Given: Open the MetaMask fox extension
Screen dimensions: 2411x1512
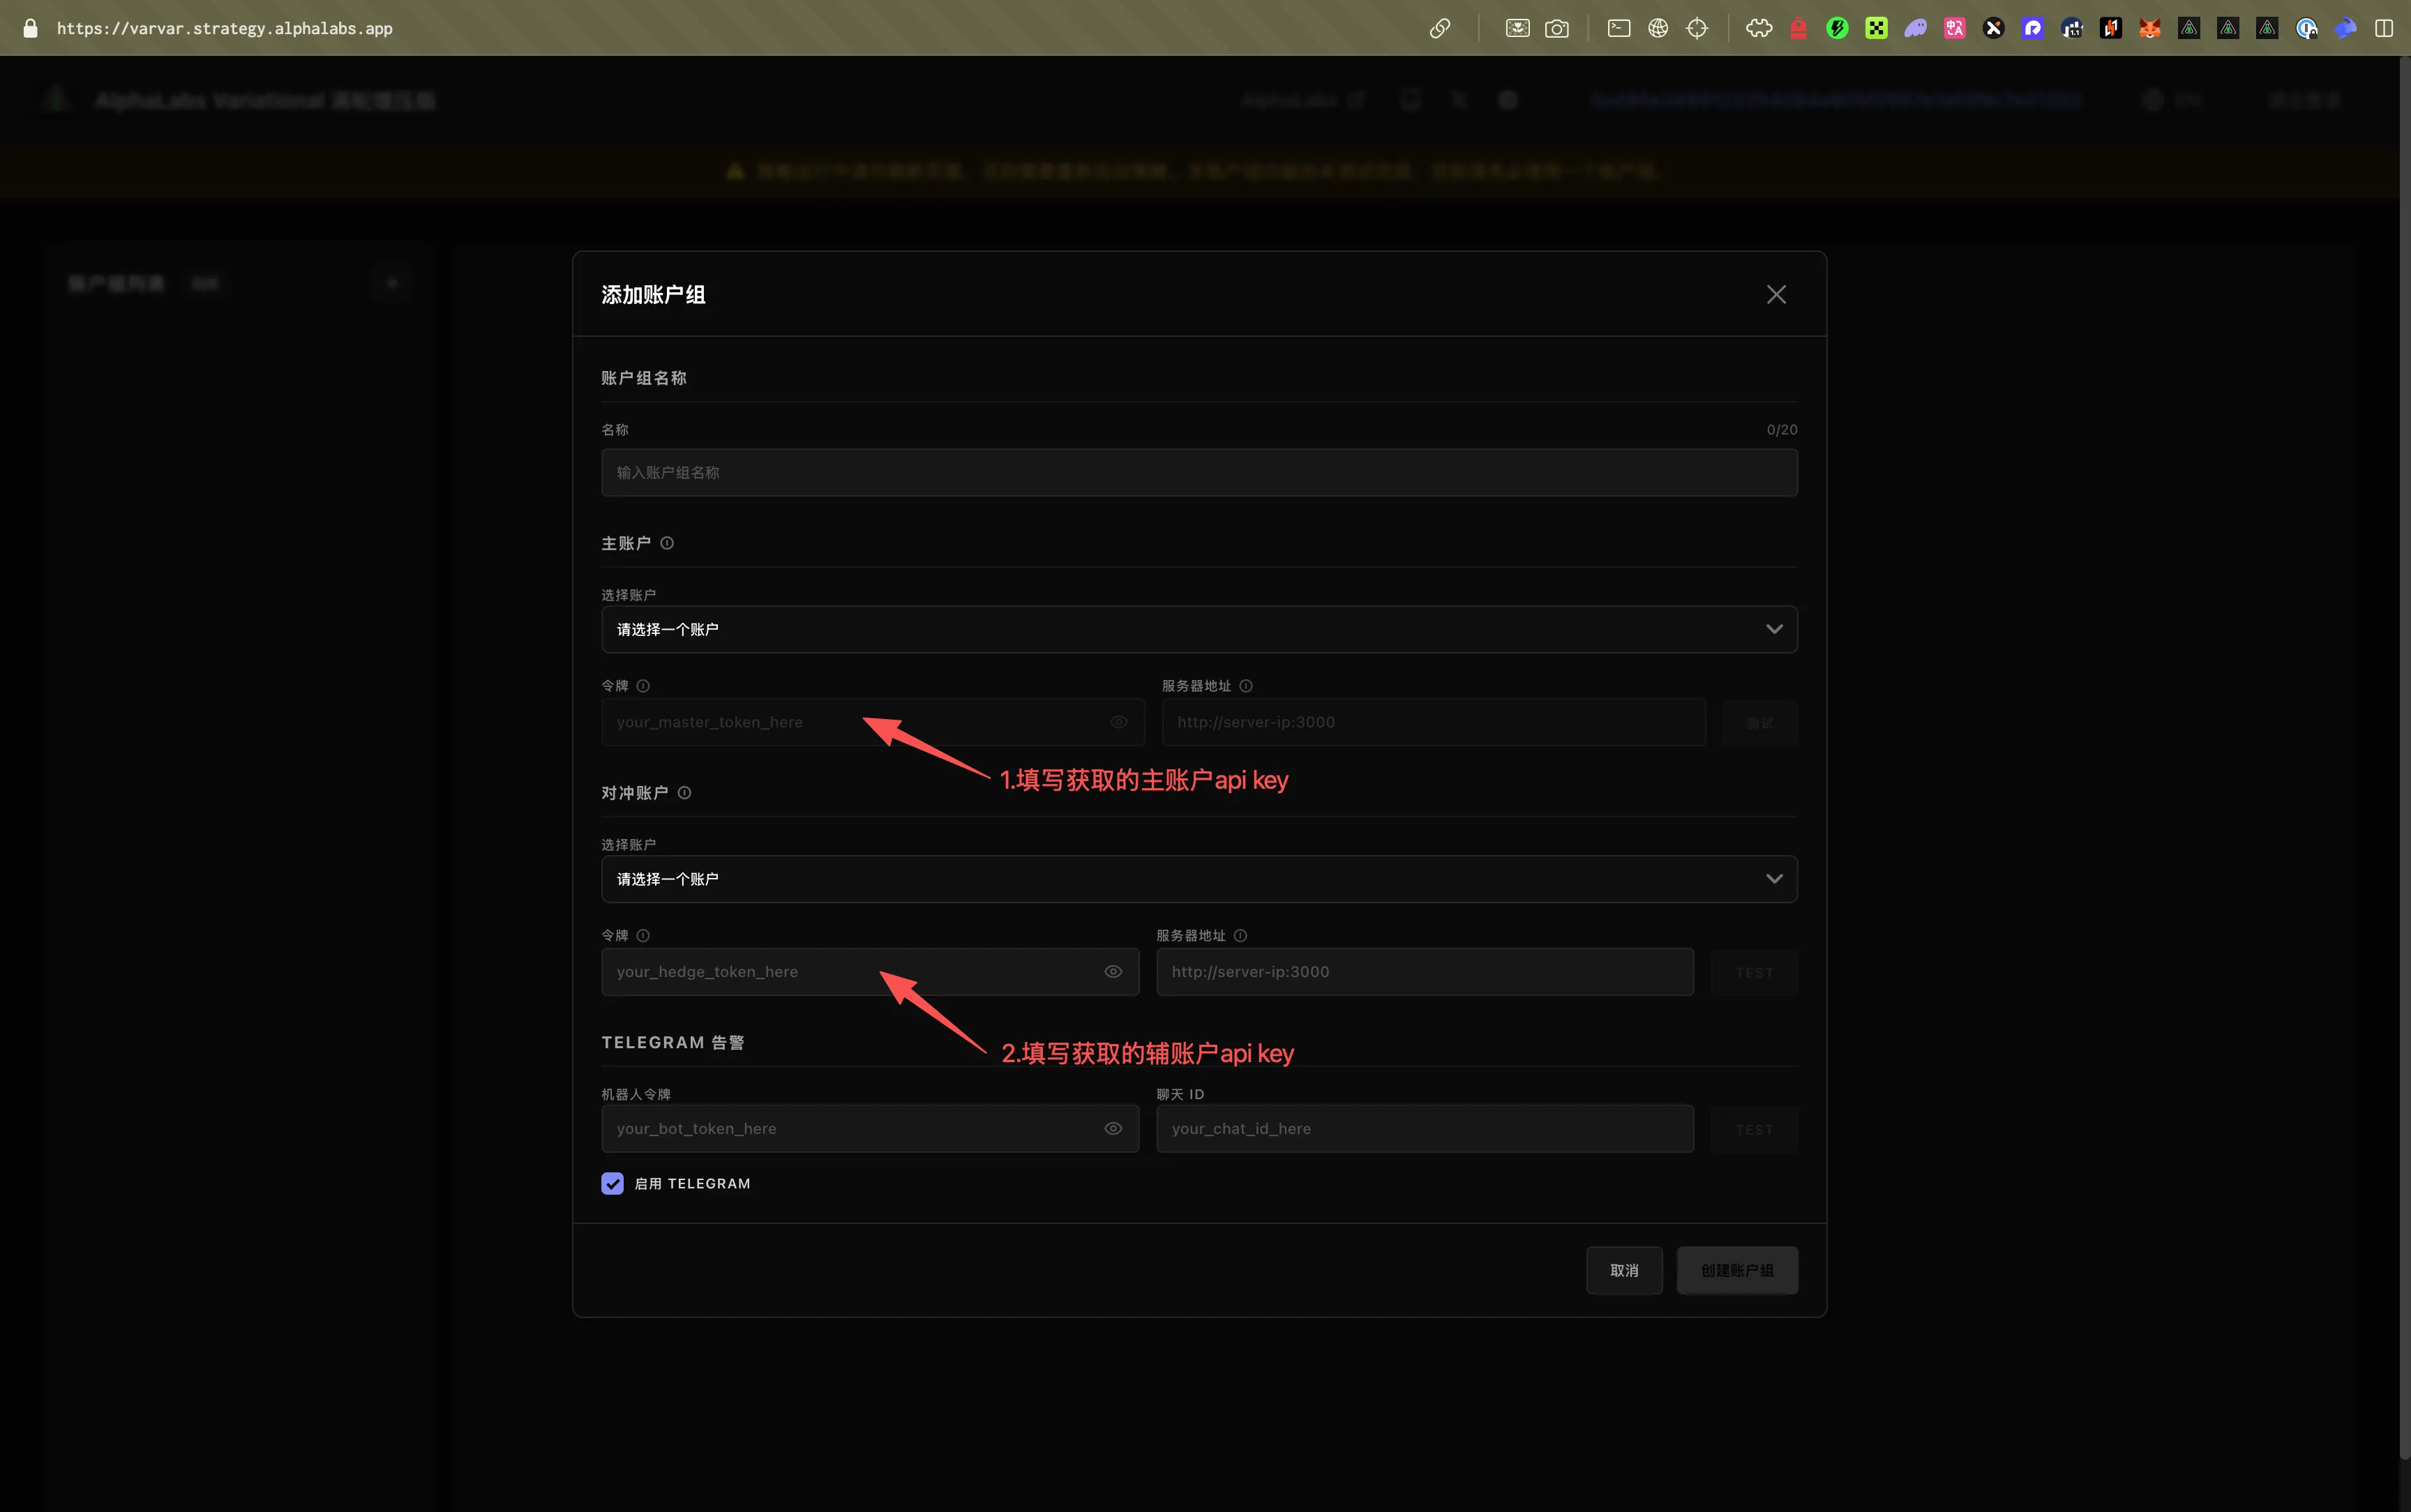Looking at the screenshot, I should pyautogui.click(x=2149, y=28).
